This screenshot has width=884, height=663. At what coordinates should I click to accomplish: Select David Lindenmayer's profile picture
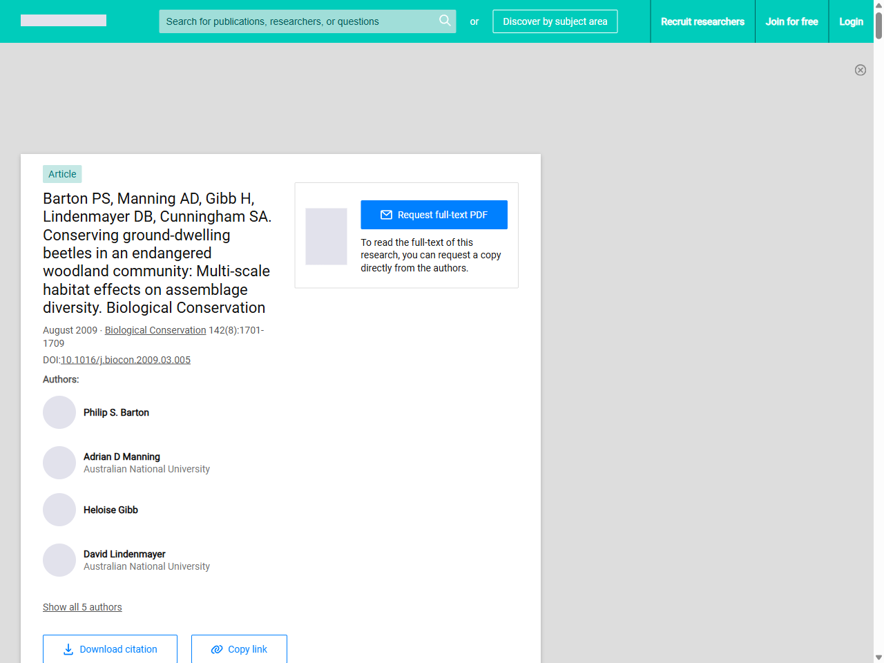[59, 560]
